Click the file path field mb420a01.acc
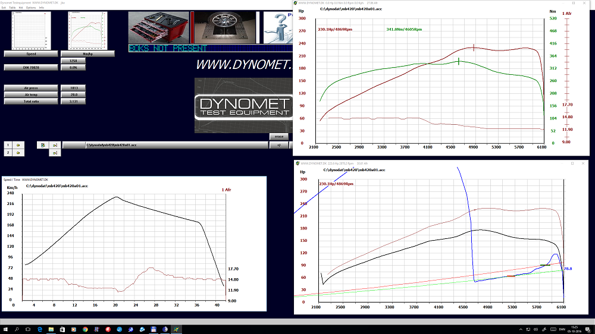595x334 pixels. click(x=165, y=145)
